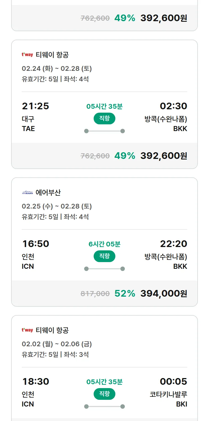Click the T'way logo on Kota Kinabalu card
This screenshot has height=421, width=209.
[27, 330]
